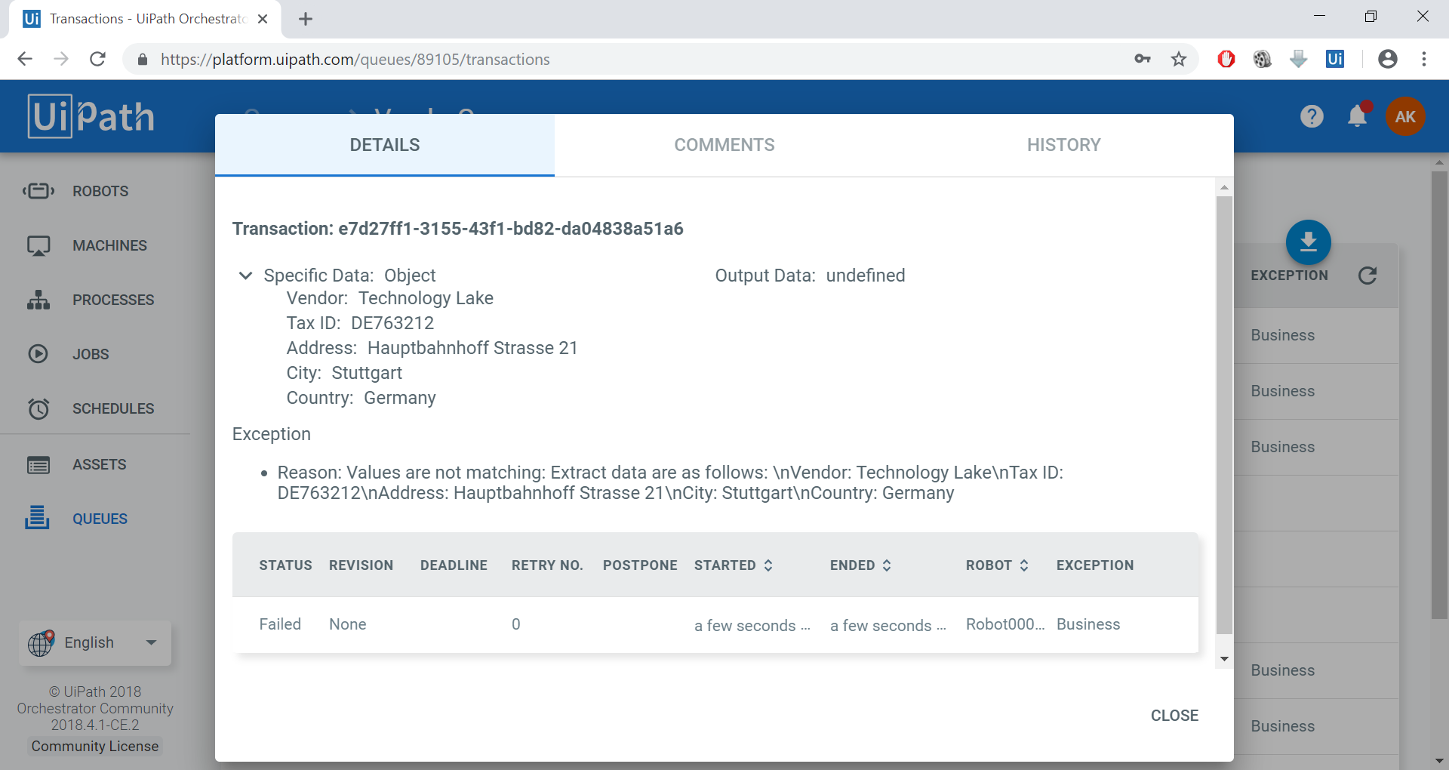
Task: Select the transaction ID heading text
Action: point(457,229)
